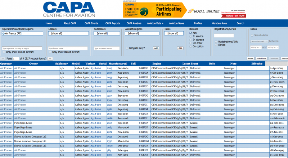The height and width of the screenshot is (158, 288).
Task: Sort by the Effective column header
Action: click(x=257, y=64)
